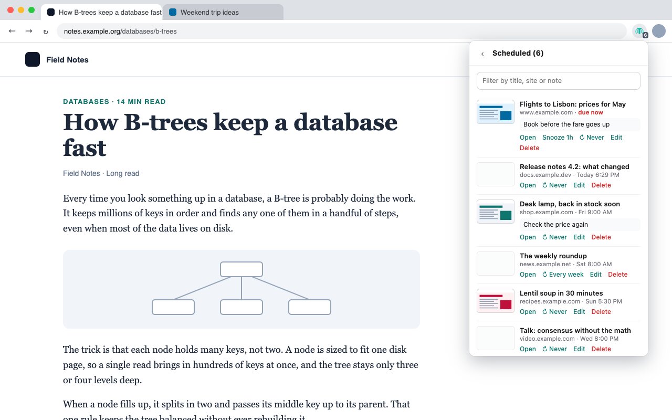Image resolution: width=672 pixels, height=420 pixels.
Task: Delete the Talk: consensus entry
Action: click(x=601, y=349)
